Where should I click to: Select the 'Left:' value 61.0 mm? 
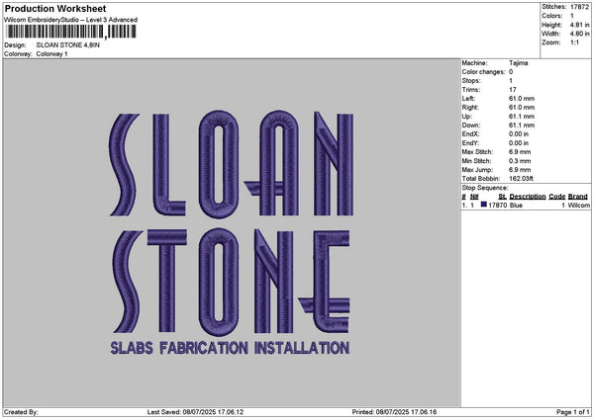(x=522, y=98)
